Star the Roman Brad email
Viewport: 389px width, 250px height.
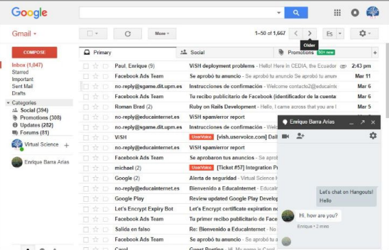tap(95, 106)
